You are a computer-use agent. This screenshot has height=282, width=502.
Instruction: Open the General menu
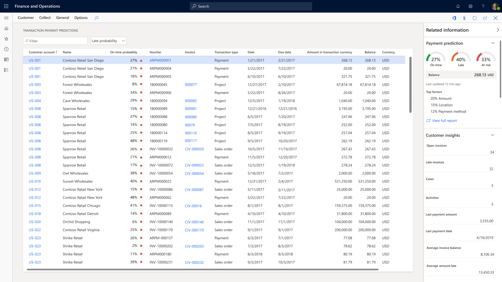pyautogui.click(x=63, y=18)
